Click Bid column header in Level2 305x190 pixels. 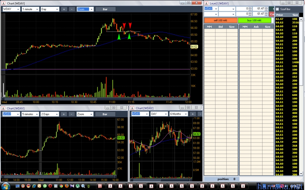[220, 27]
